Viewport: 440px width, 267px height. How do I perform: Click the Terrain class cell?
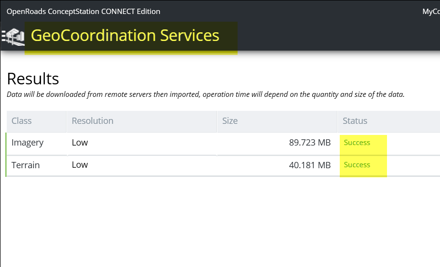(26, 165)
